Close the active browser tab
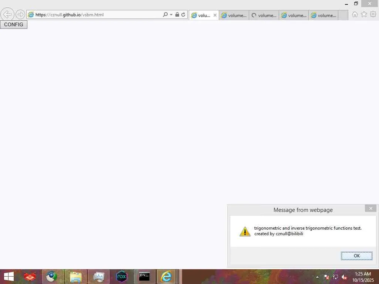 215,15
